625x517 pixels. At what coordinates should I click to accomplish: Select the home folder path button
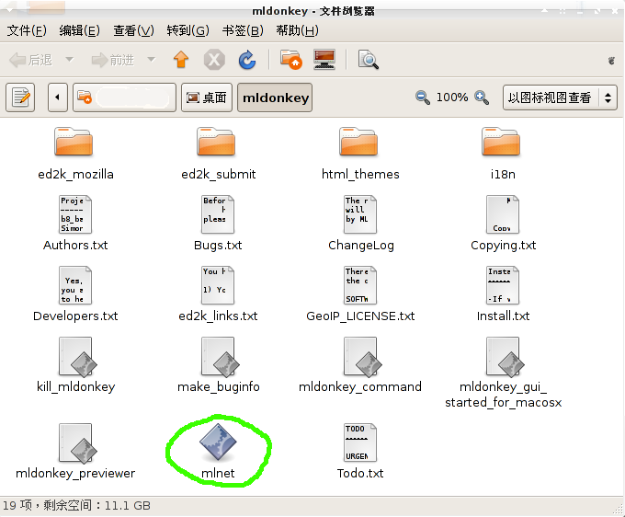[124, 98]
